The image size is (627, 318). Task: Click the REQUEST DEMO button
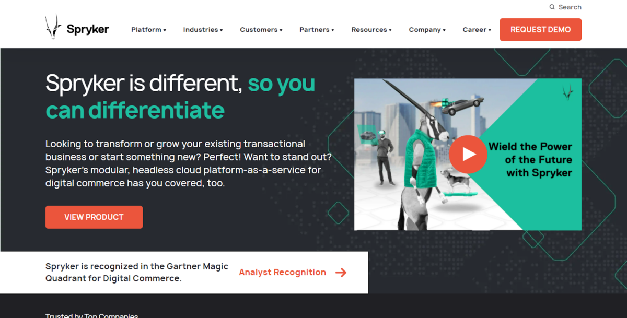[540, 30]
